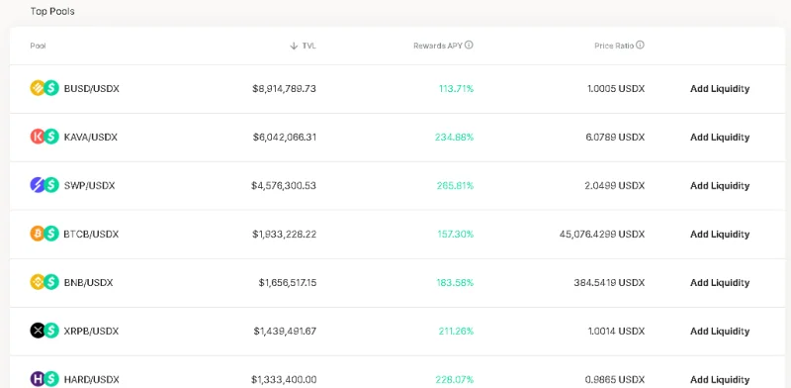Click the green USDX icon in the KAVA/USDX row

pos(51,137)
